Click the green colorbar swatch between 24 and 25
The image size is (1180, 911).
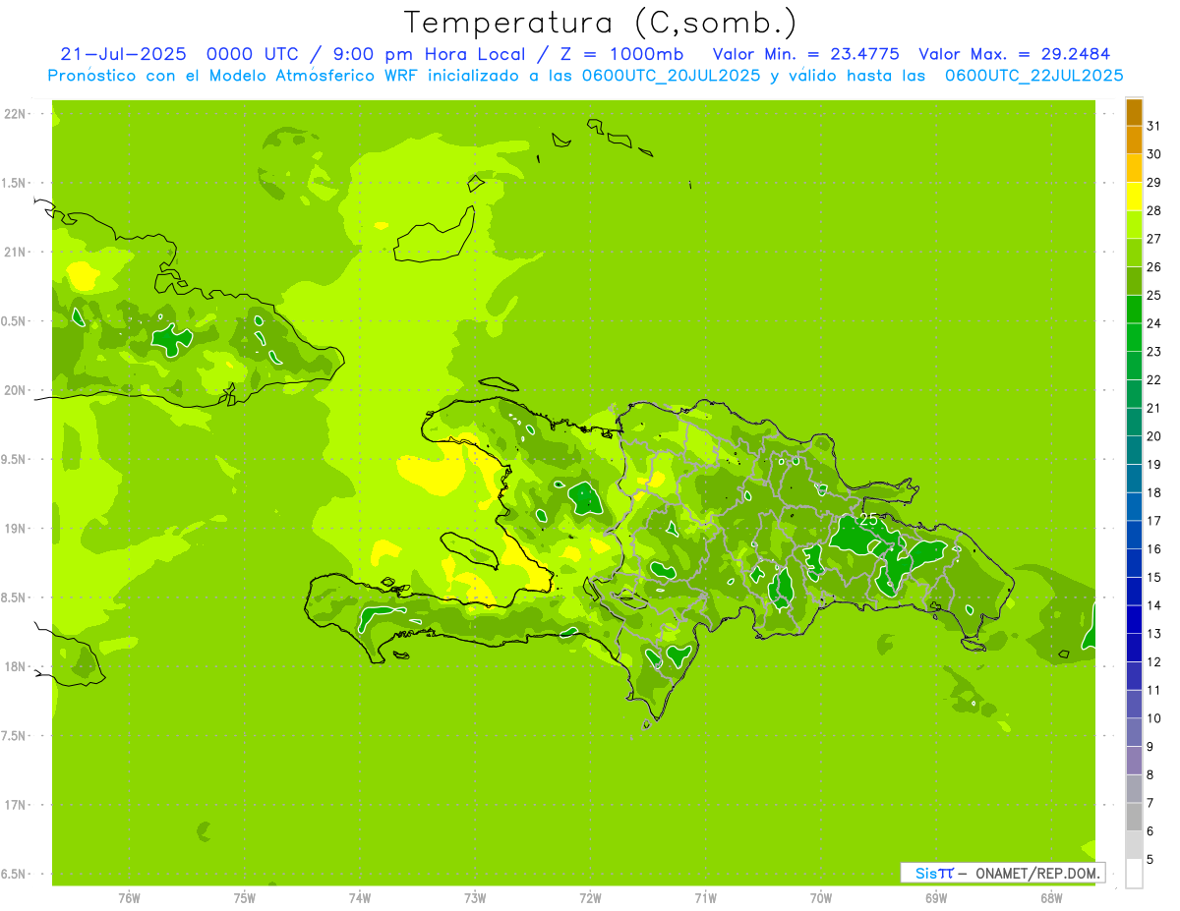pos(1134,310)
